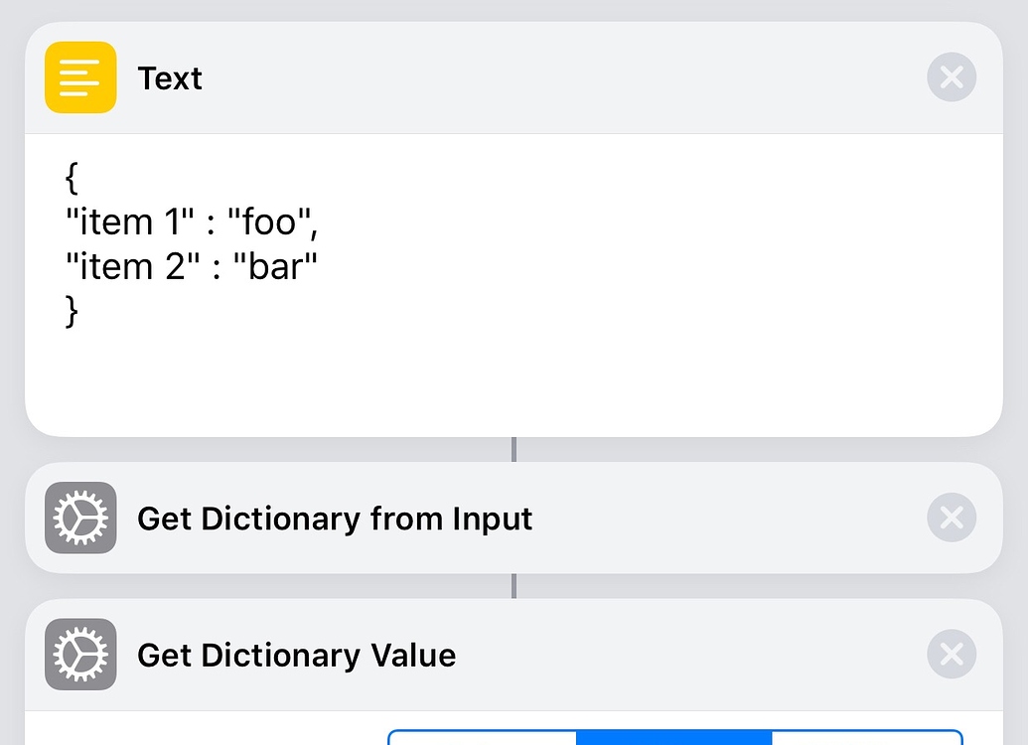
Task: Click the Get Dictionary from Input gear icon
Action: click(x=80, y=518)
